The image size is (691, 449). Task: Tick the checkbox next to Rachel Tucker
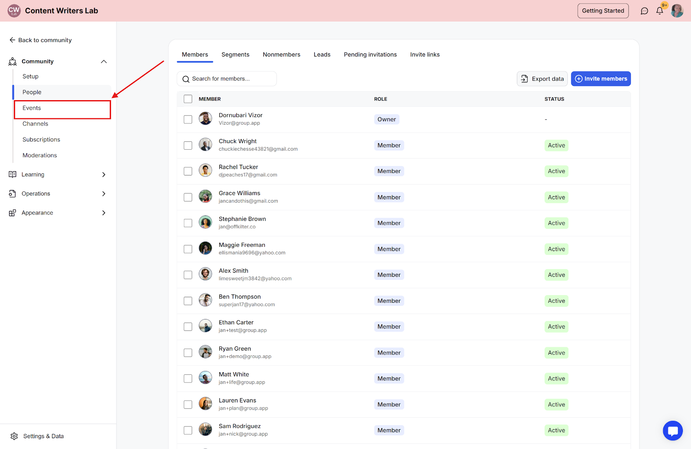188,171
